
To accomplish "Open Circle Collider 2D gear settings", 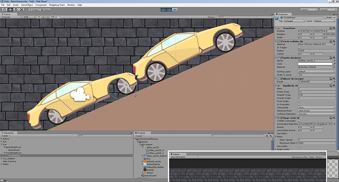I will pos(334,41).
